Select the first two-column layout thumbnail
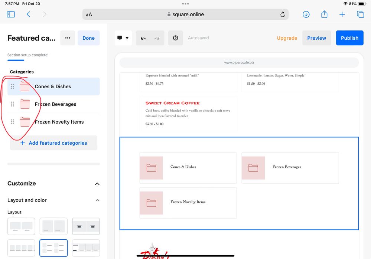This screenshot has height=259, width=371. [x=21, y=226]
